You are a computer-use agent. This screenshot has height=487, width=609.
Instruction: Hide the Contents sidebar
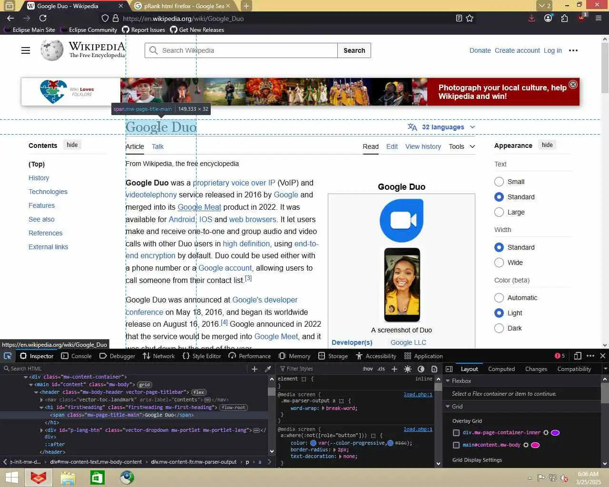click(72, 145)
